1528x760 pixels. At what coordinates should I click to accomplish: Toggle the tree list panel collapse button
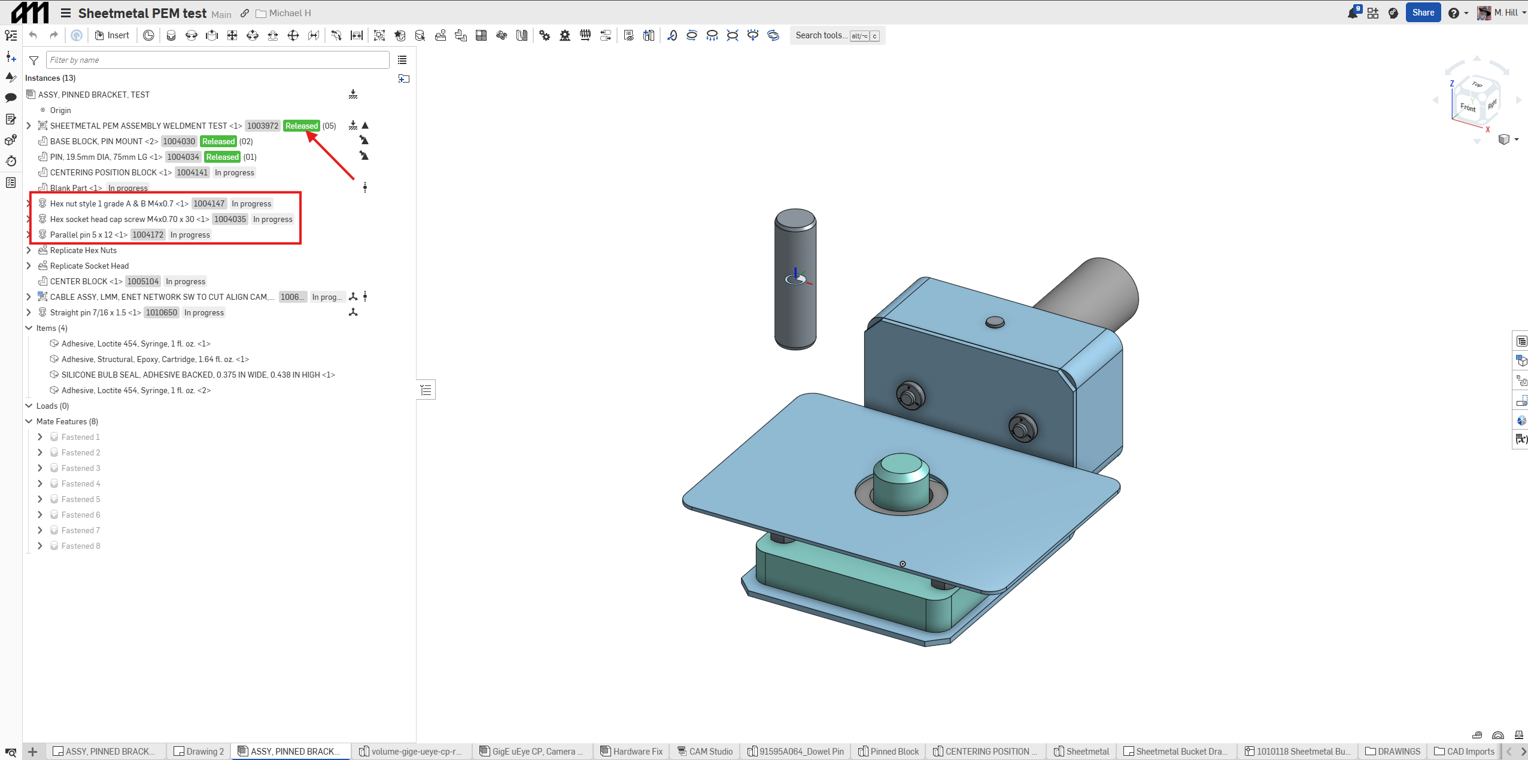click(426, 390)
